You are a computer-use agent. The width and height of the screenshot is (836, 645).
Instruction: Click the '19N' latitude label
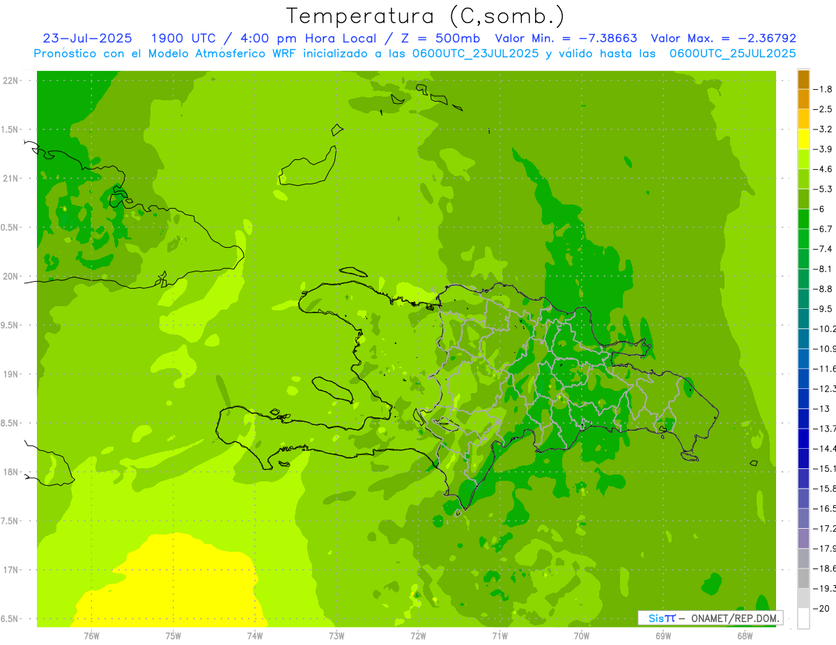(x=12, y=374)
